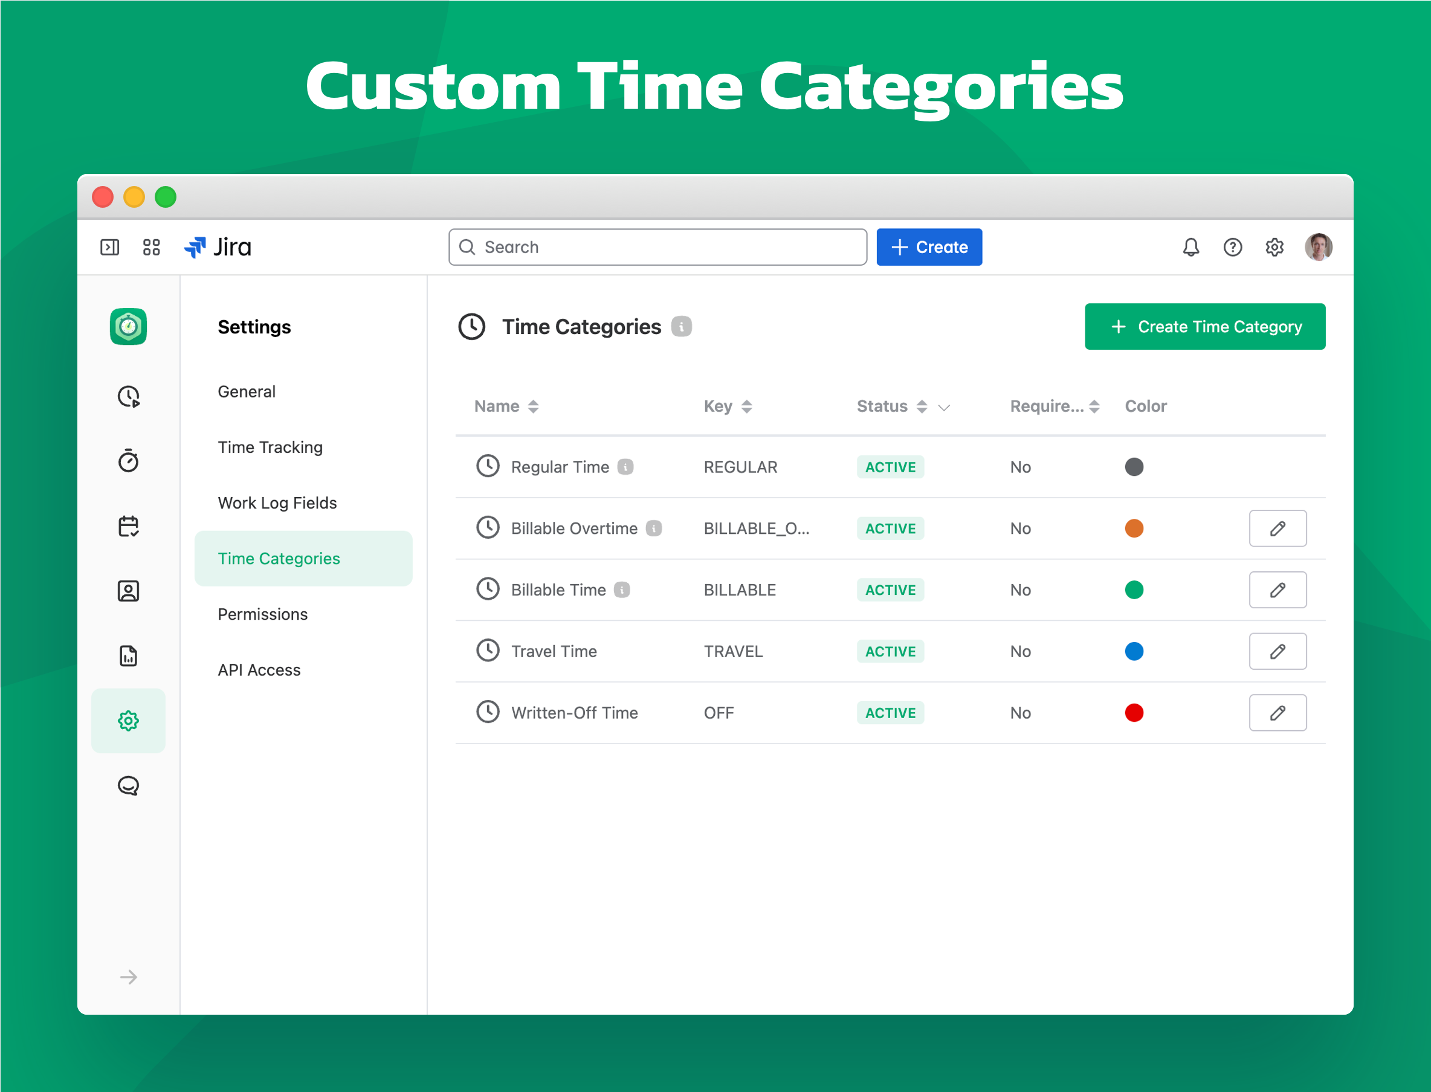Edit the Written-Off Time category

pyautogui.click(x=1278, y=713)
